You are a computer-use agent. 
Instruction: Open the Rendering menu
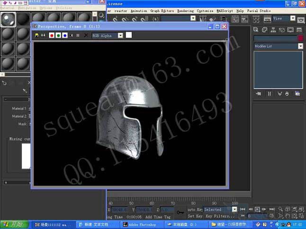[185, 11]
